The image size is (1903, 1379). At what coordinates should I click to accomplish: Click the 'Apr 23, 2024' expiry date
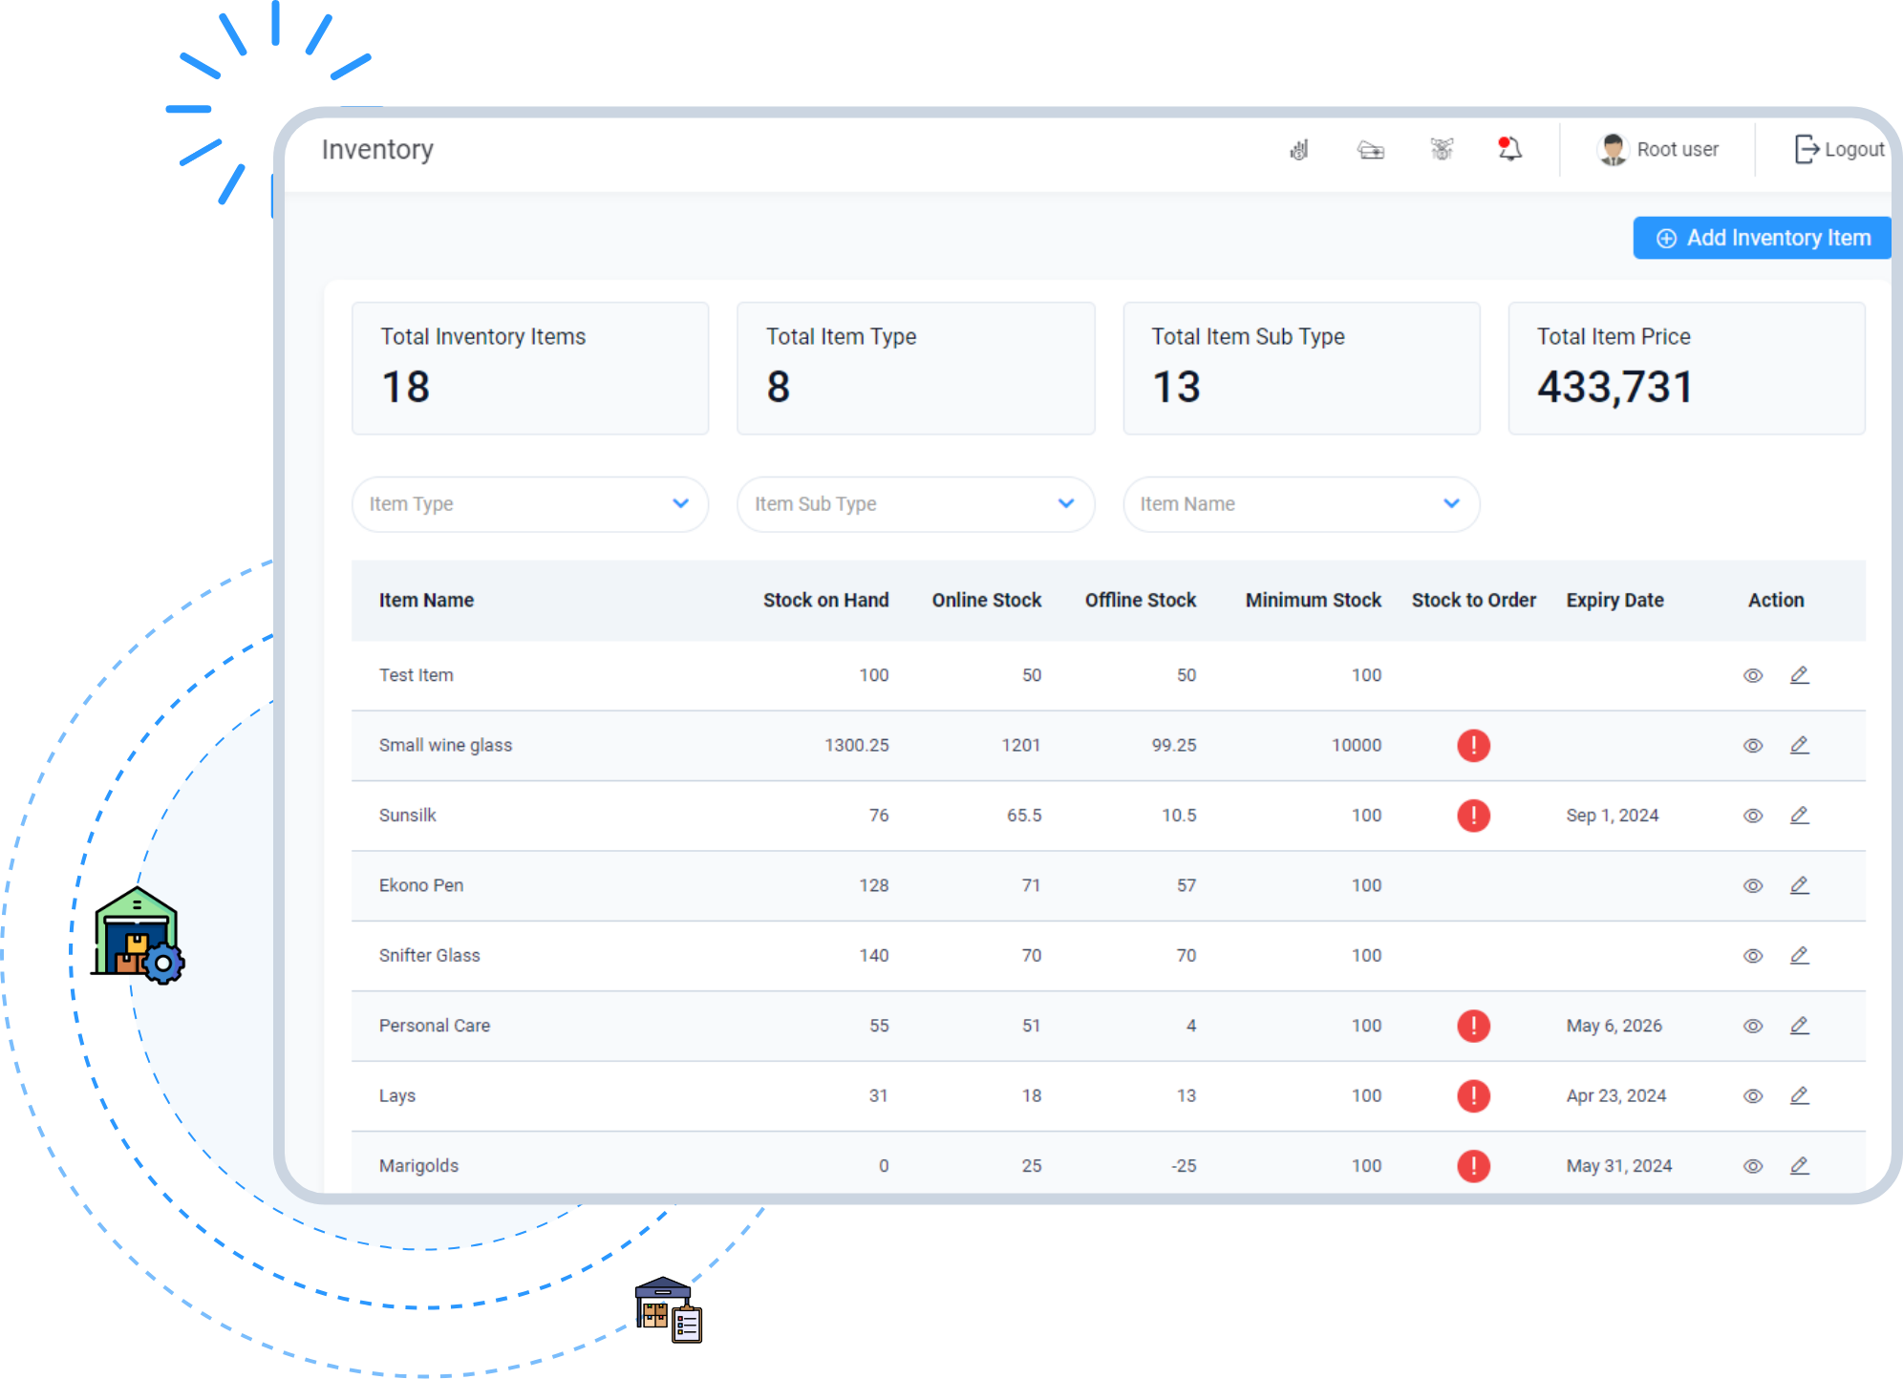point(1615,1096)
